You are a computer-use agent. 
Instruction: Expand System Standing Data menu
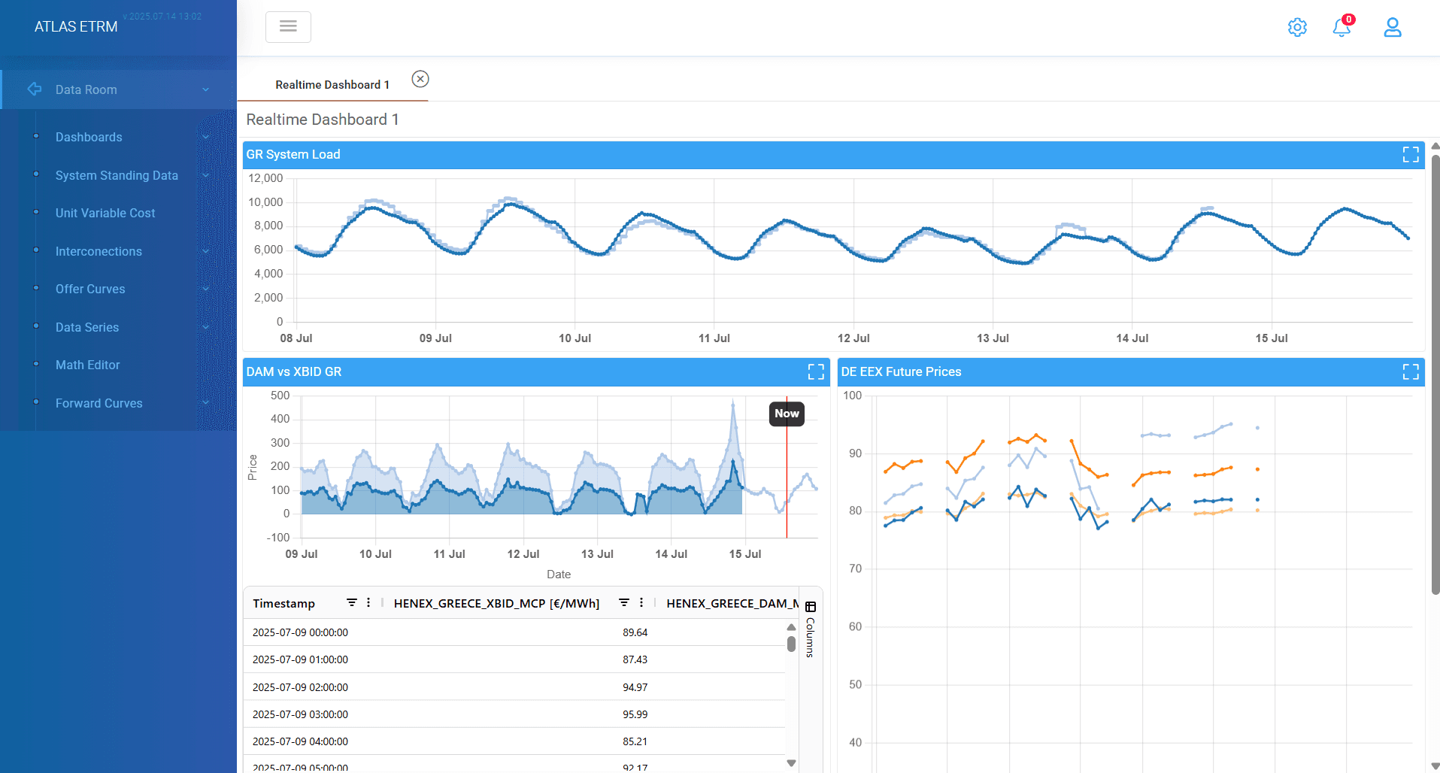tap(205, 175)
